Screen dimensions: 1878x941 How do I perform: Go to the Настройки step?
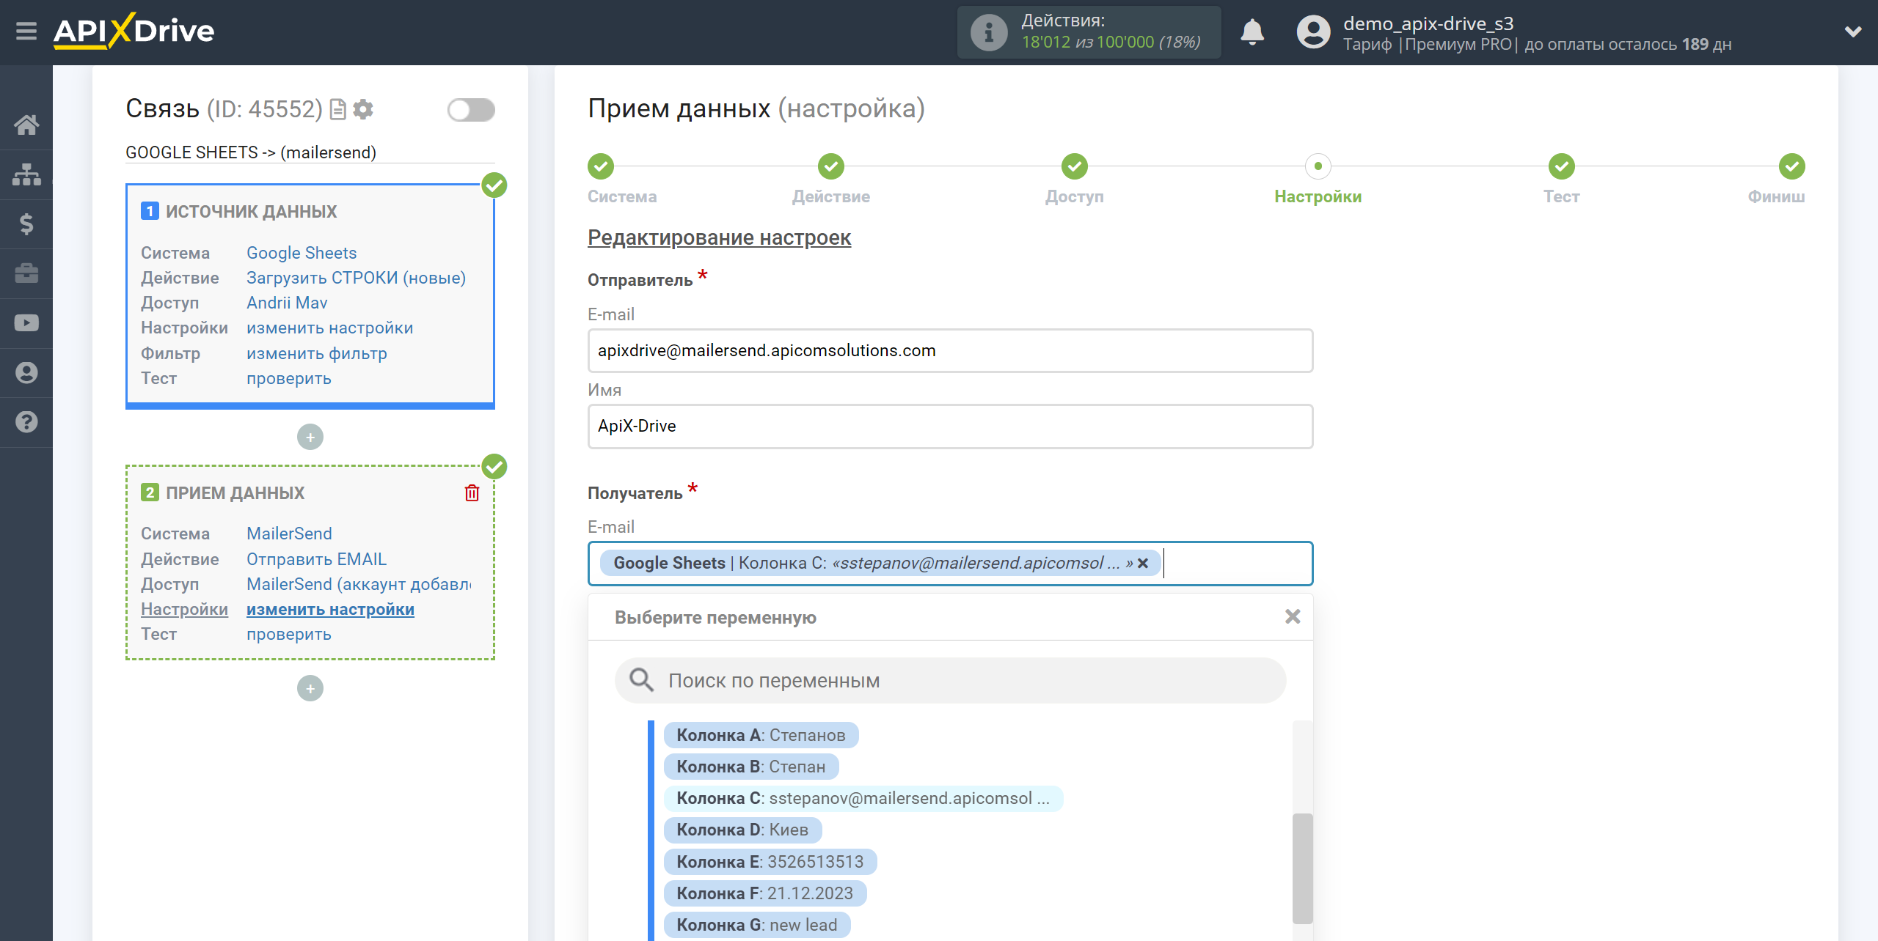click(1318, 166)
